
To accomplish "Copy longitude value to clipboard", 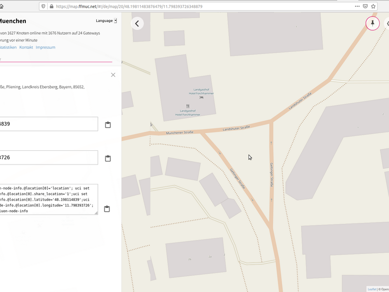I will [107, 158].
